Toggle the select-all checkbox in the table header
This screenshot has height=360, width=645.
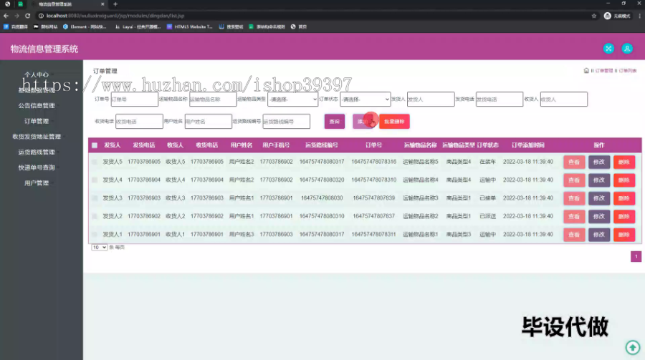[x=95, y=145]
